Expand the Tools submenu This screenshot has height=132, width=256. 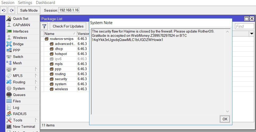point(36,120)
